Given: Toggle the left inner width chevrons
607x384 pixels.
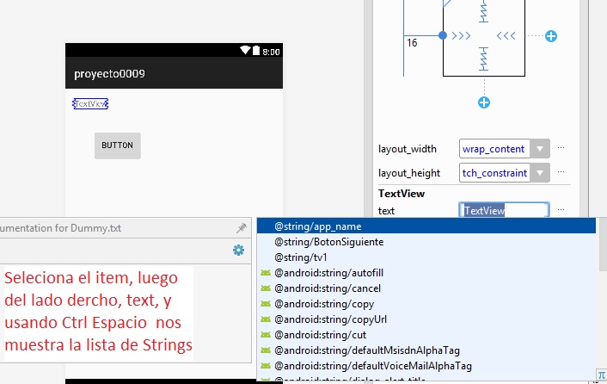Looking at the screenshot, I should [x=462, y=36].
